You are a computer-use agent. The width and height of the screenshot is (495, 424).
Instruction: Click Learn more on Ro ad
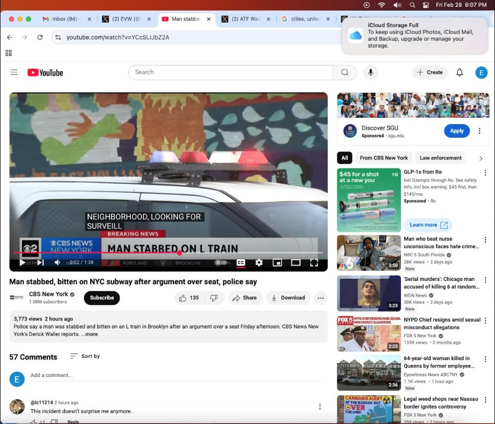click(428, 225)
